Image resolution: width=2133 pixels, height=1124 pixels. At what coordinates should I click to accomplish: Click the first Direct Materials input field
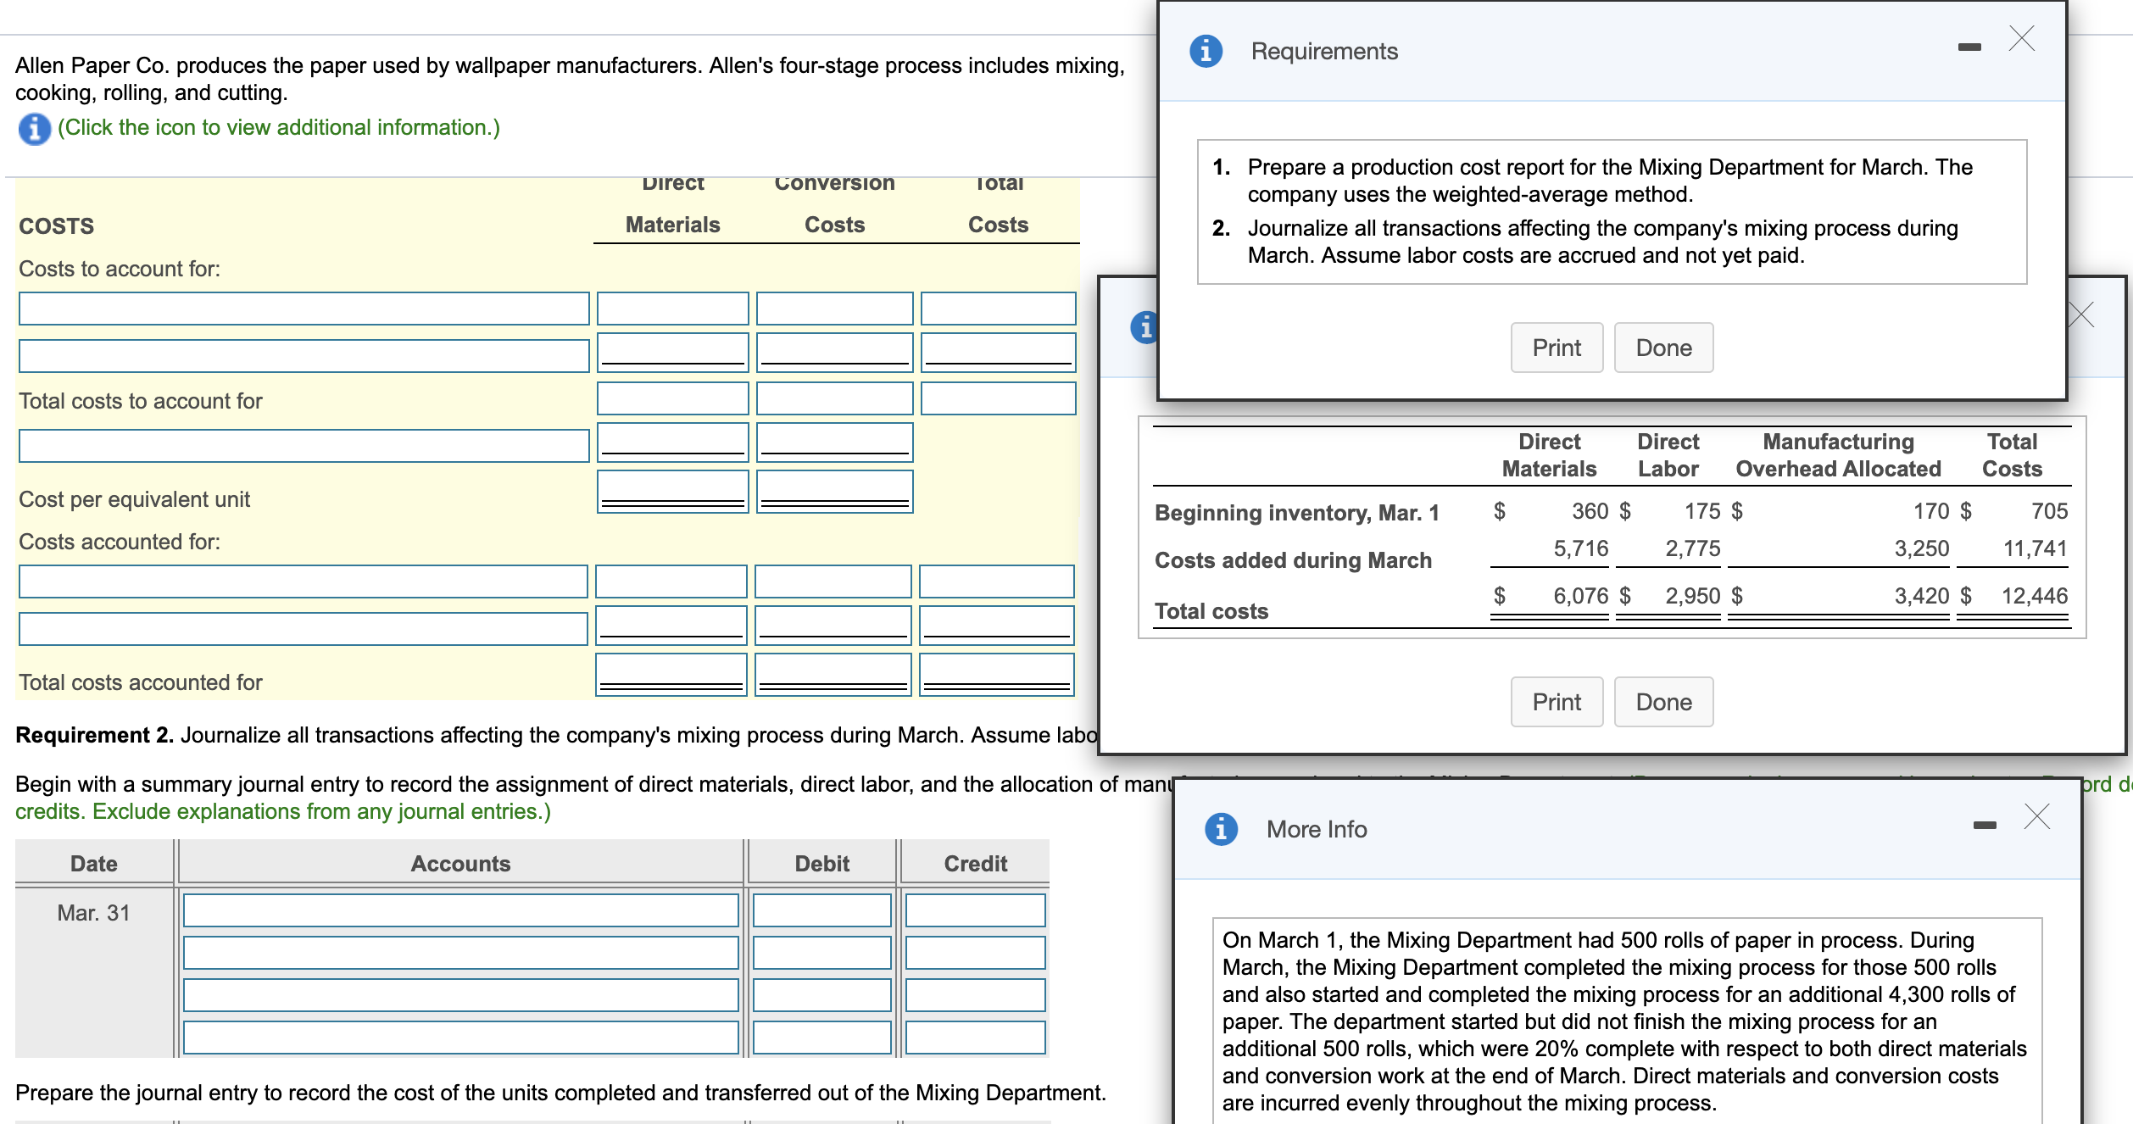pos(671,309)
